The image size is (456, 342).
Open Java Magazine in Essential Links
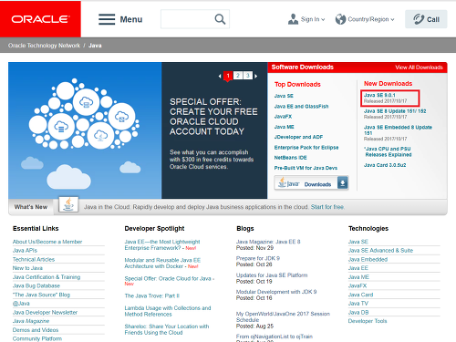(x=31, y=321)
